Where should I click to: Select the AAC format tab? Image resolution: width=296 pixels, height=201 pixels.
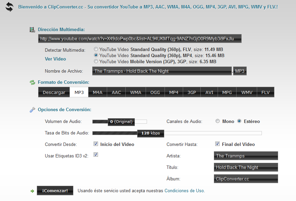(x=116, y=92)
